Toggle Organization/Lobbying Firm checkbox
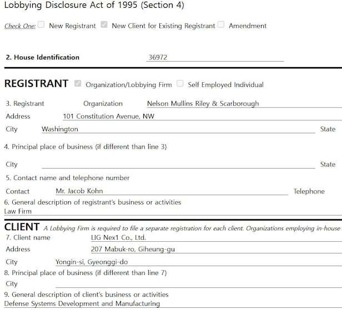The image size is (342, 310). (78, 84)
